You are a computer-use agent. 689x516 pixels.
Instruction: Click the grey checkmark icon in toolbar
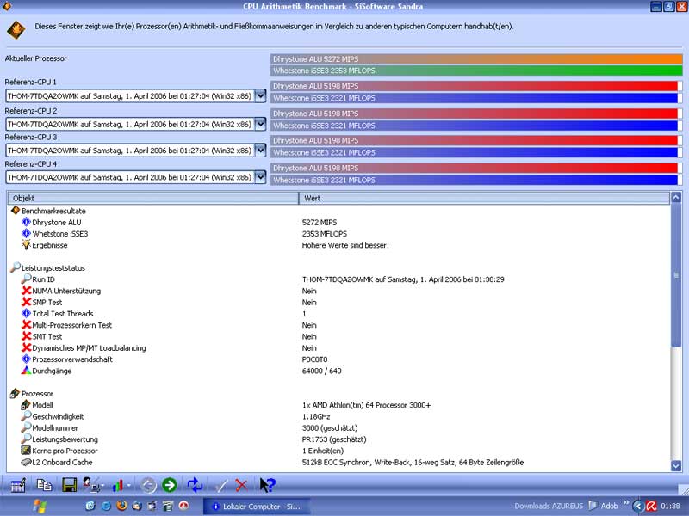pyautogui.click(x=221, y=485)
